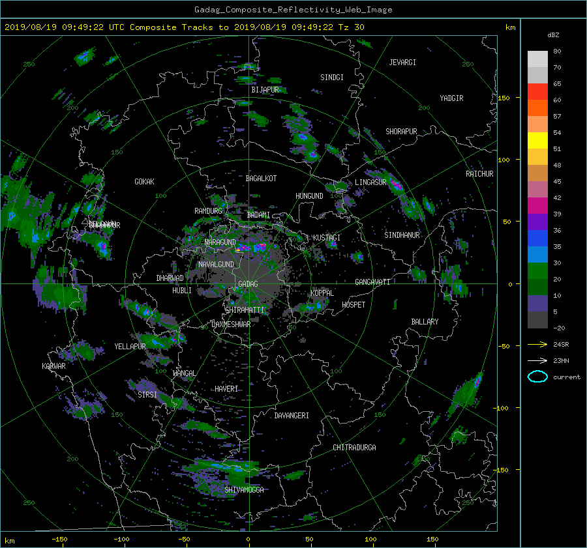
Task: Click the SINDHANUR city label
Action: [402, 235]
